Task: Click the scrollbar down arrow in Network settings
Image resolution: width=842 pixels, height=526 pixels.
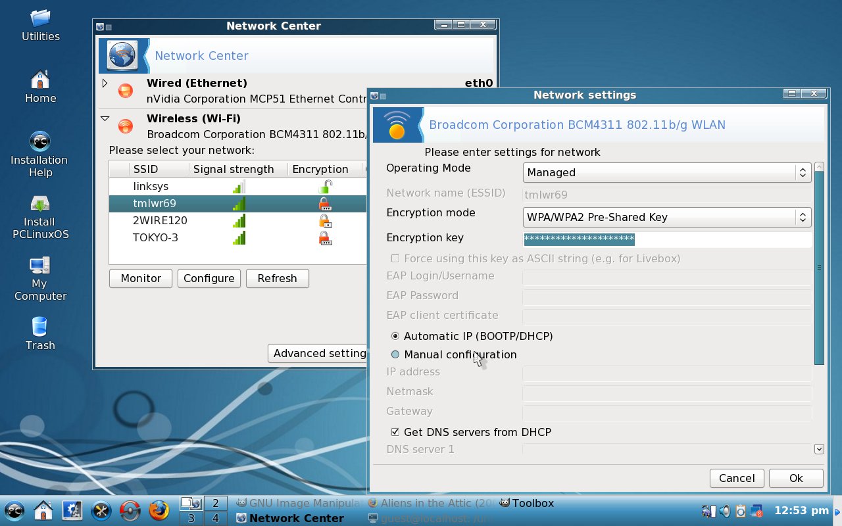Action: [x=819, y=449]
